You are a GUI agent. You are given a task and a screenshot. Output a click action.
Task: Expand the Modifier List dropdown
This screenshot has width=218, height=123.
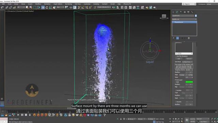(x=185, y=19)
